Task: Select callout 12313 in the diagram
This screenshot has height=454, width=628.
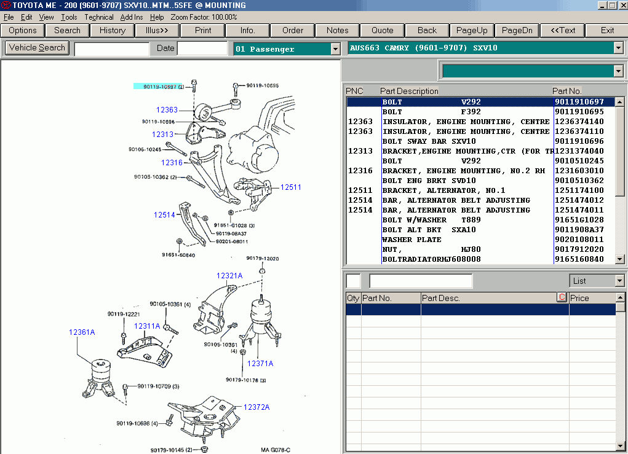Action: coord(162,135)
